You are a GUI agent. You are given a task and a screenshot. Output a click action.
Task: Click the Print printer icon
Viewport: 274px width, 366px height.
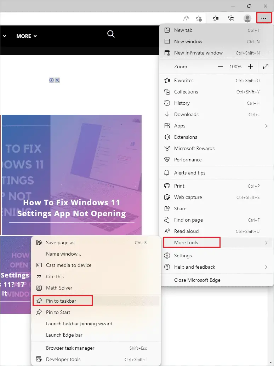pyautogui.click(x=167, y=186)
